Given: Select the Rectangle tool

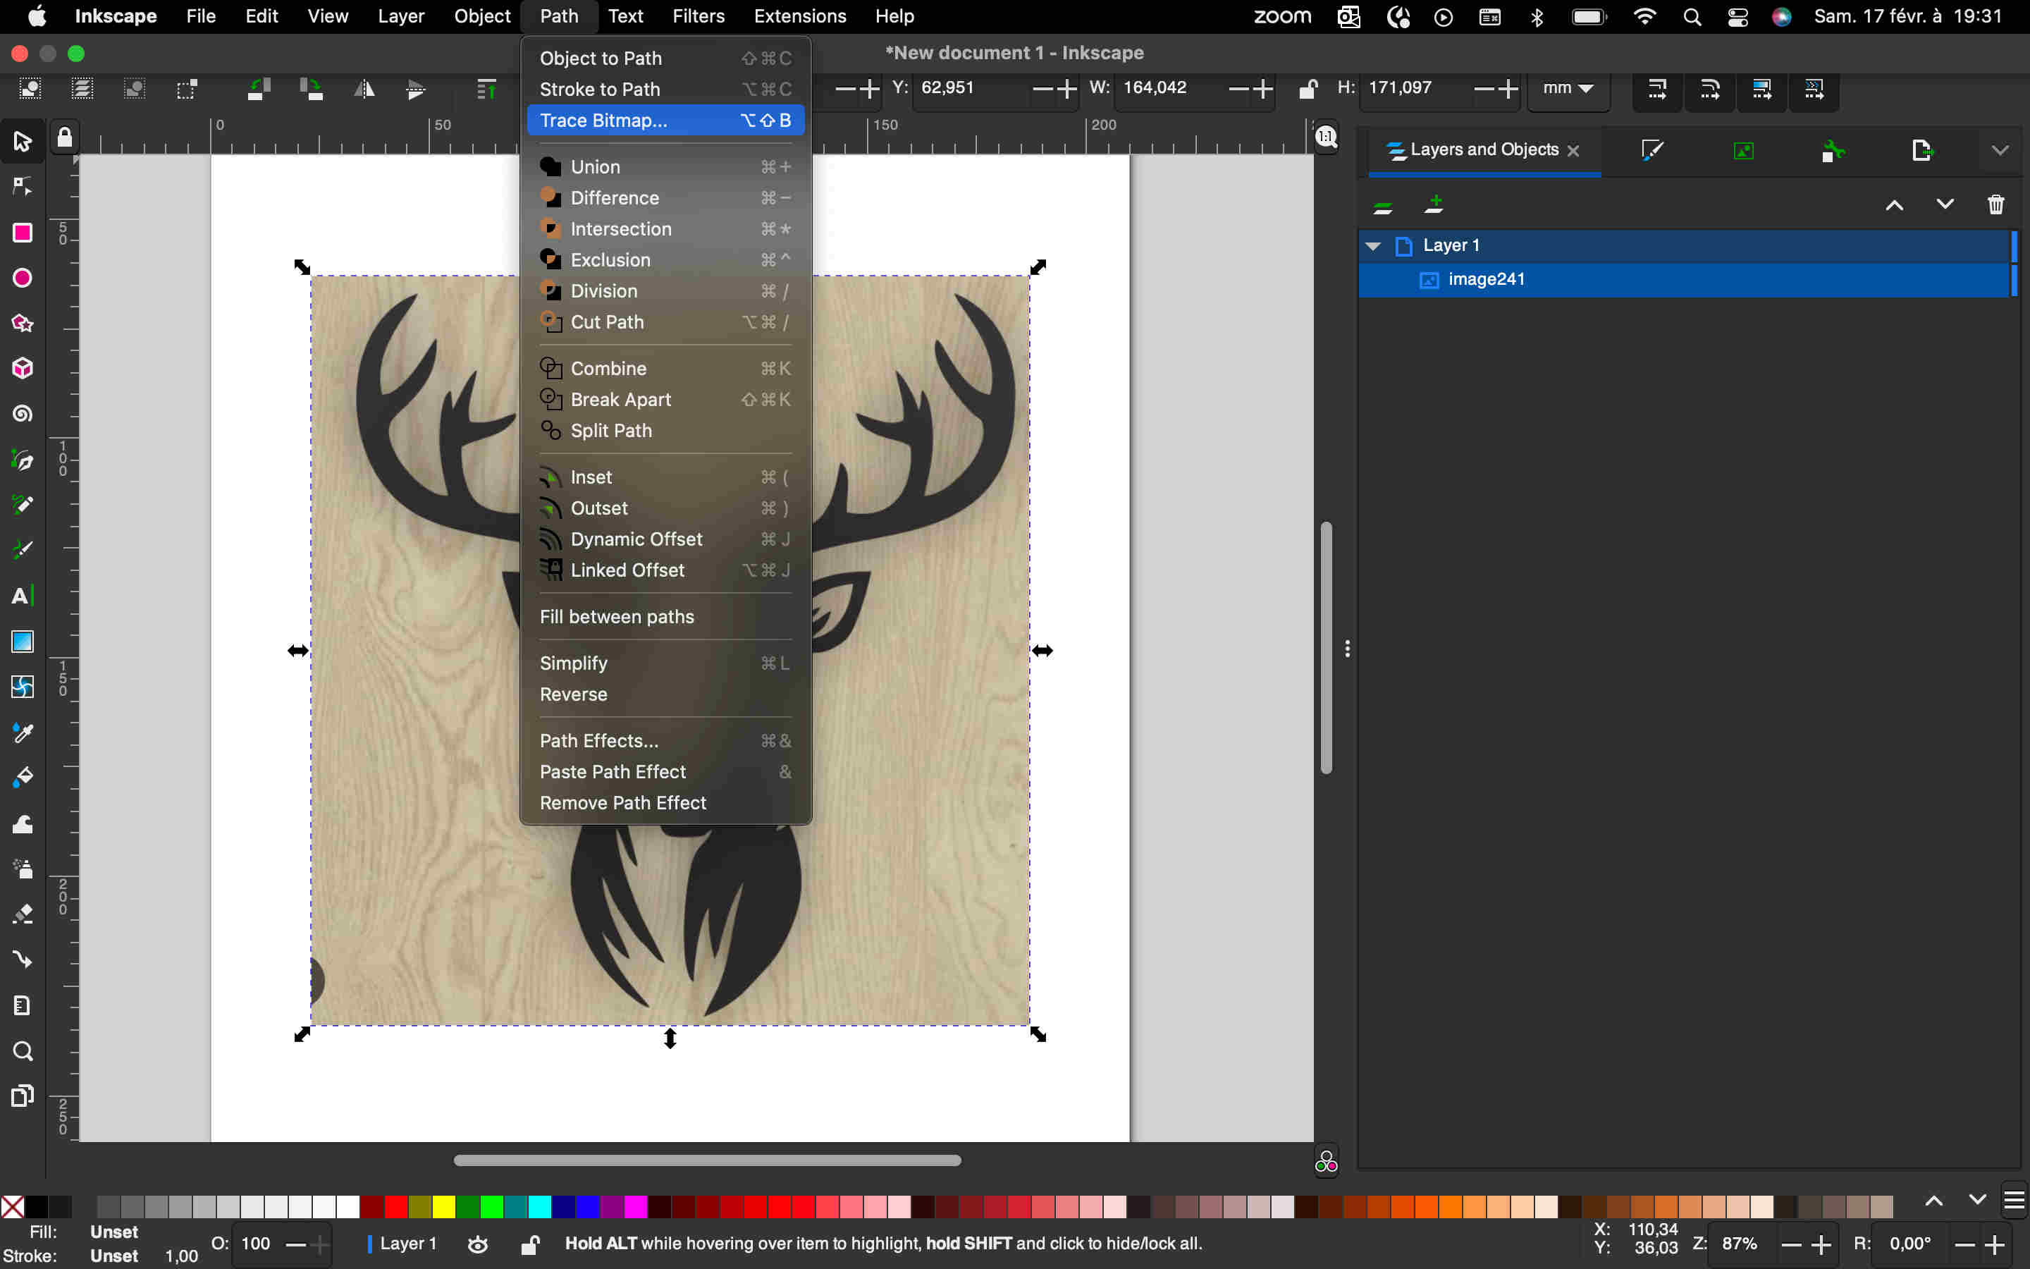Looking at the screenshot, I should [x=23, y=233].
